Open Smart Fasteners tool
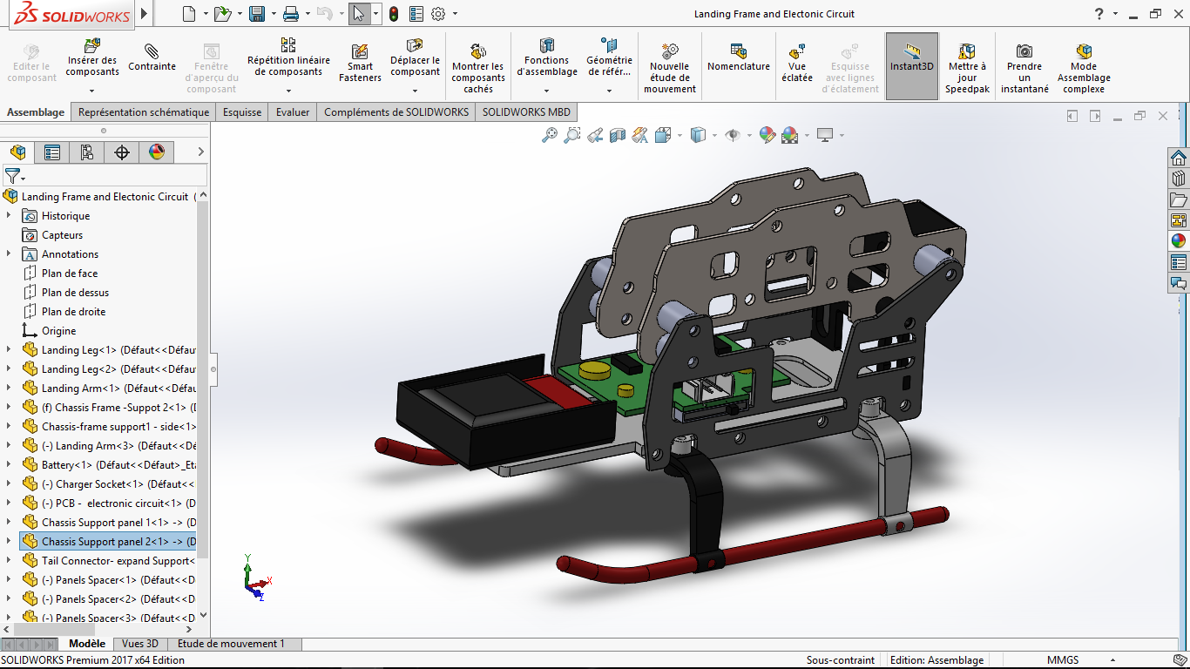The image size is (1190, 669). [x=360, y=64]
